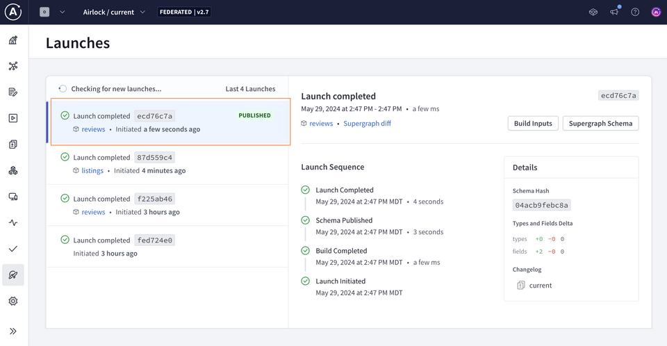This screenshot has height=346, width=667.
Task: Open the current changelog link
Action: [541, 285]
